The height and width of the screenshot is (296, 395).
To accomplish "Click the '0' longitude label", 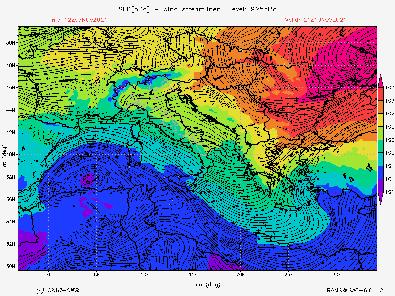I will 48,275.
